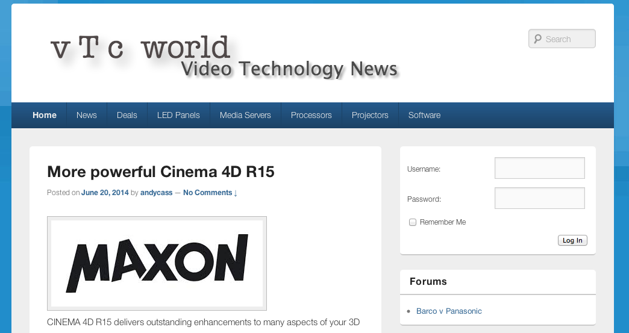Open the Software menu item
This screenshot has height=333, width=629.
424,115
